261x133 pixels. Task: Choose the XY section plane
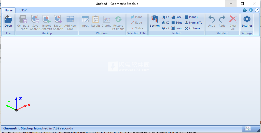point(166,17)
